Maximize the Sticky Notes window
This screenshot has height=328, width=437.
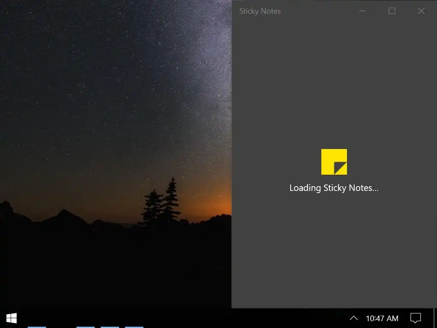pos(392,11)
